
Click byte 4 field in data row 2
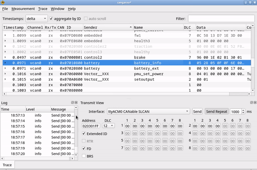[x=218, y=126]
